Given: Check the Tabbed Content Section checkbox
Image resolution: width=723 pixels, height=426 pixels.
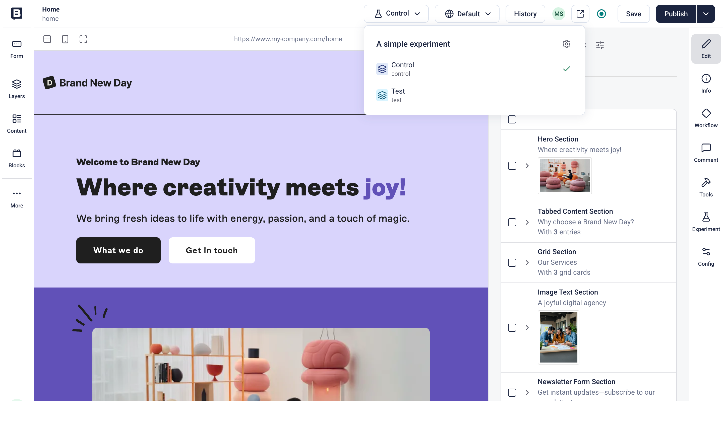Looking at the screenshot, I should [512, 222].
